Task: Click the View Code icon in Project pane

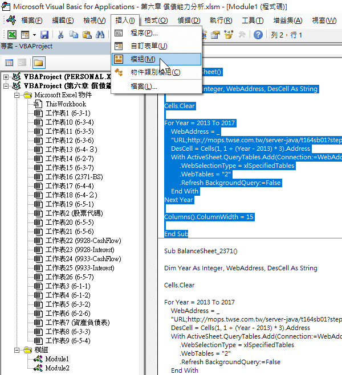Action: (x=9, y=63)
